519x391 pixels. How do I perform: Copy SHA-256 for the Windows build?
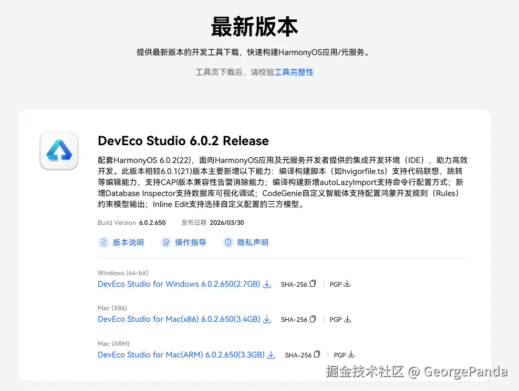point(313,284)
